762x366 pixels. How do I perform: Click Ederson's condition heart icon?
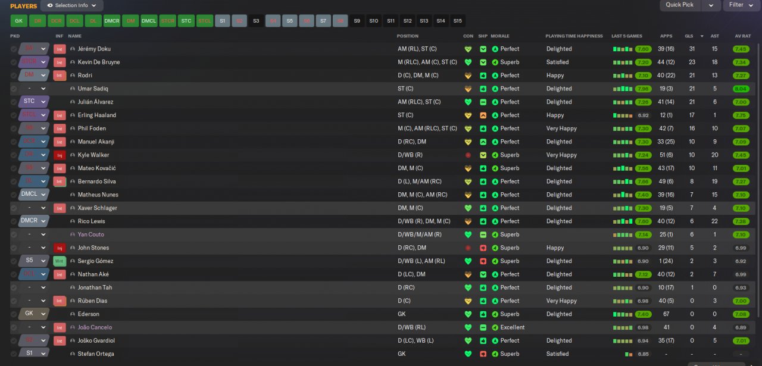coord(468,314)
